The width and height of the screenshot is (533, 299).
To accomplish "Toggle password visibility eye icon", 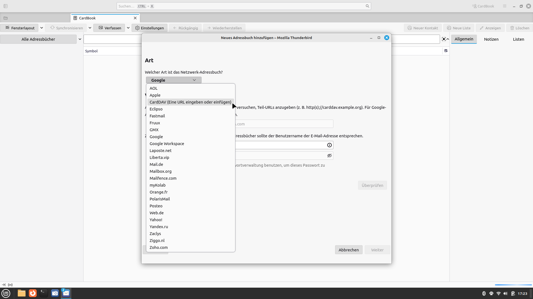I will pos(330,156).
